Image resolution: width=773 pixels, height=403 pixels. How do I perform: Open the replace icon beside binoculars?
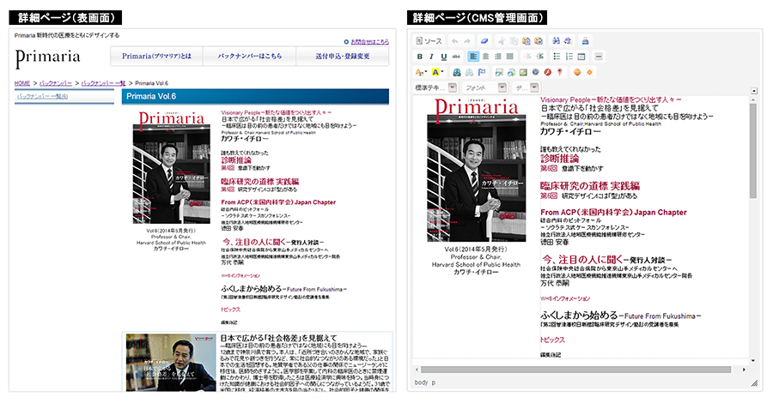pyautogui.click(x=568, y=41)
